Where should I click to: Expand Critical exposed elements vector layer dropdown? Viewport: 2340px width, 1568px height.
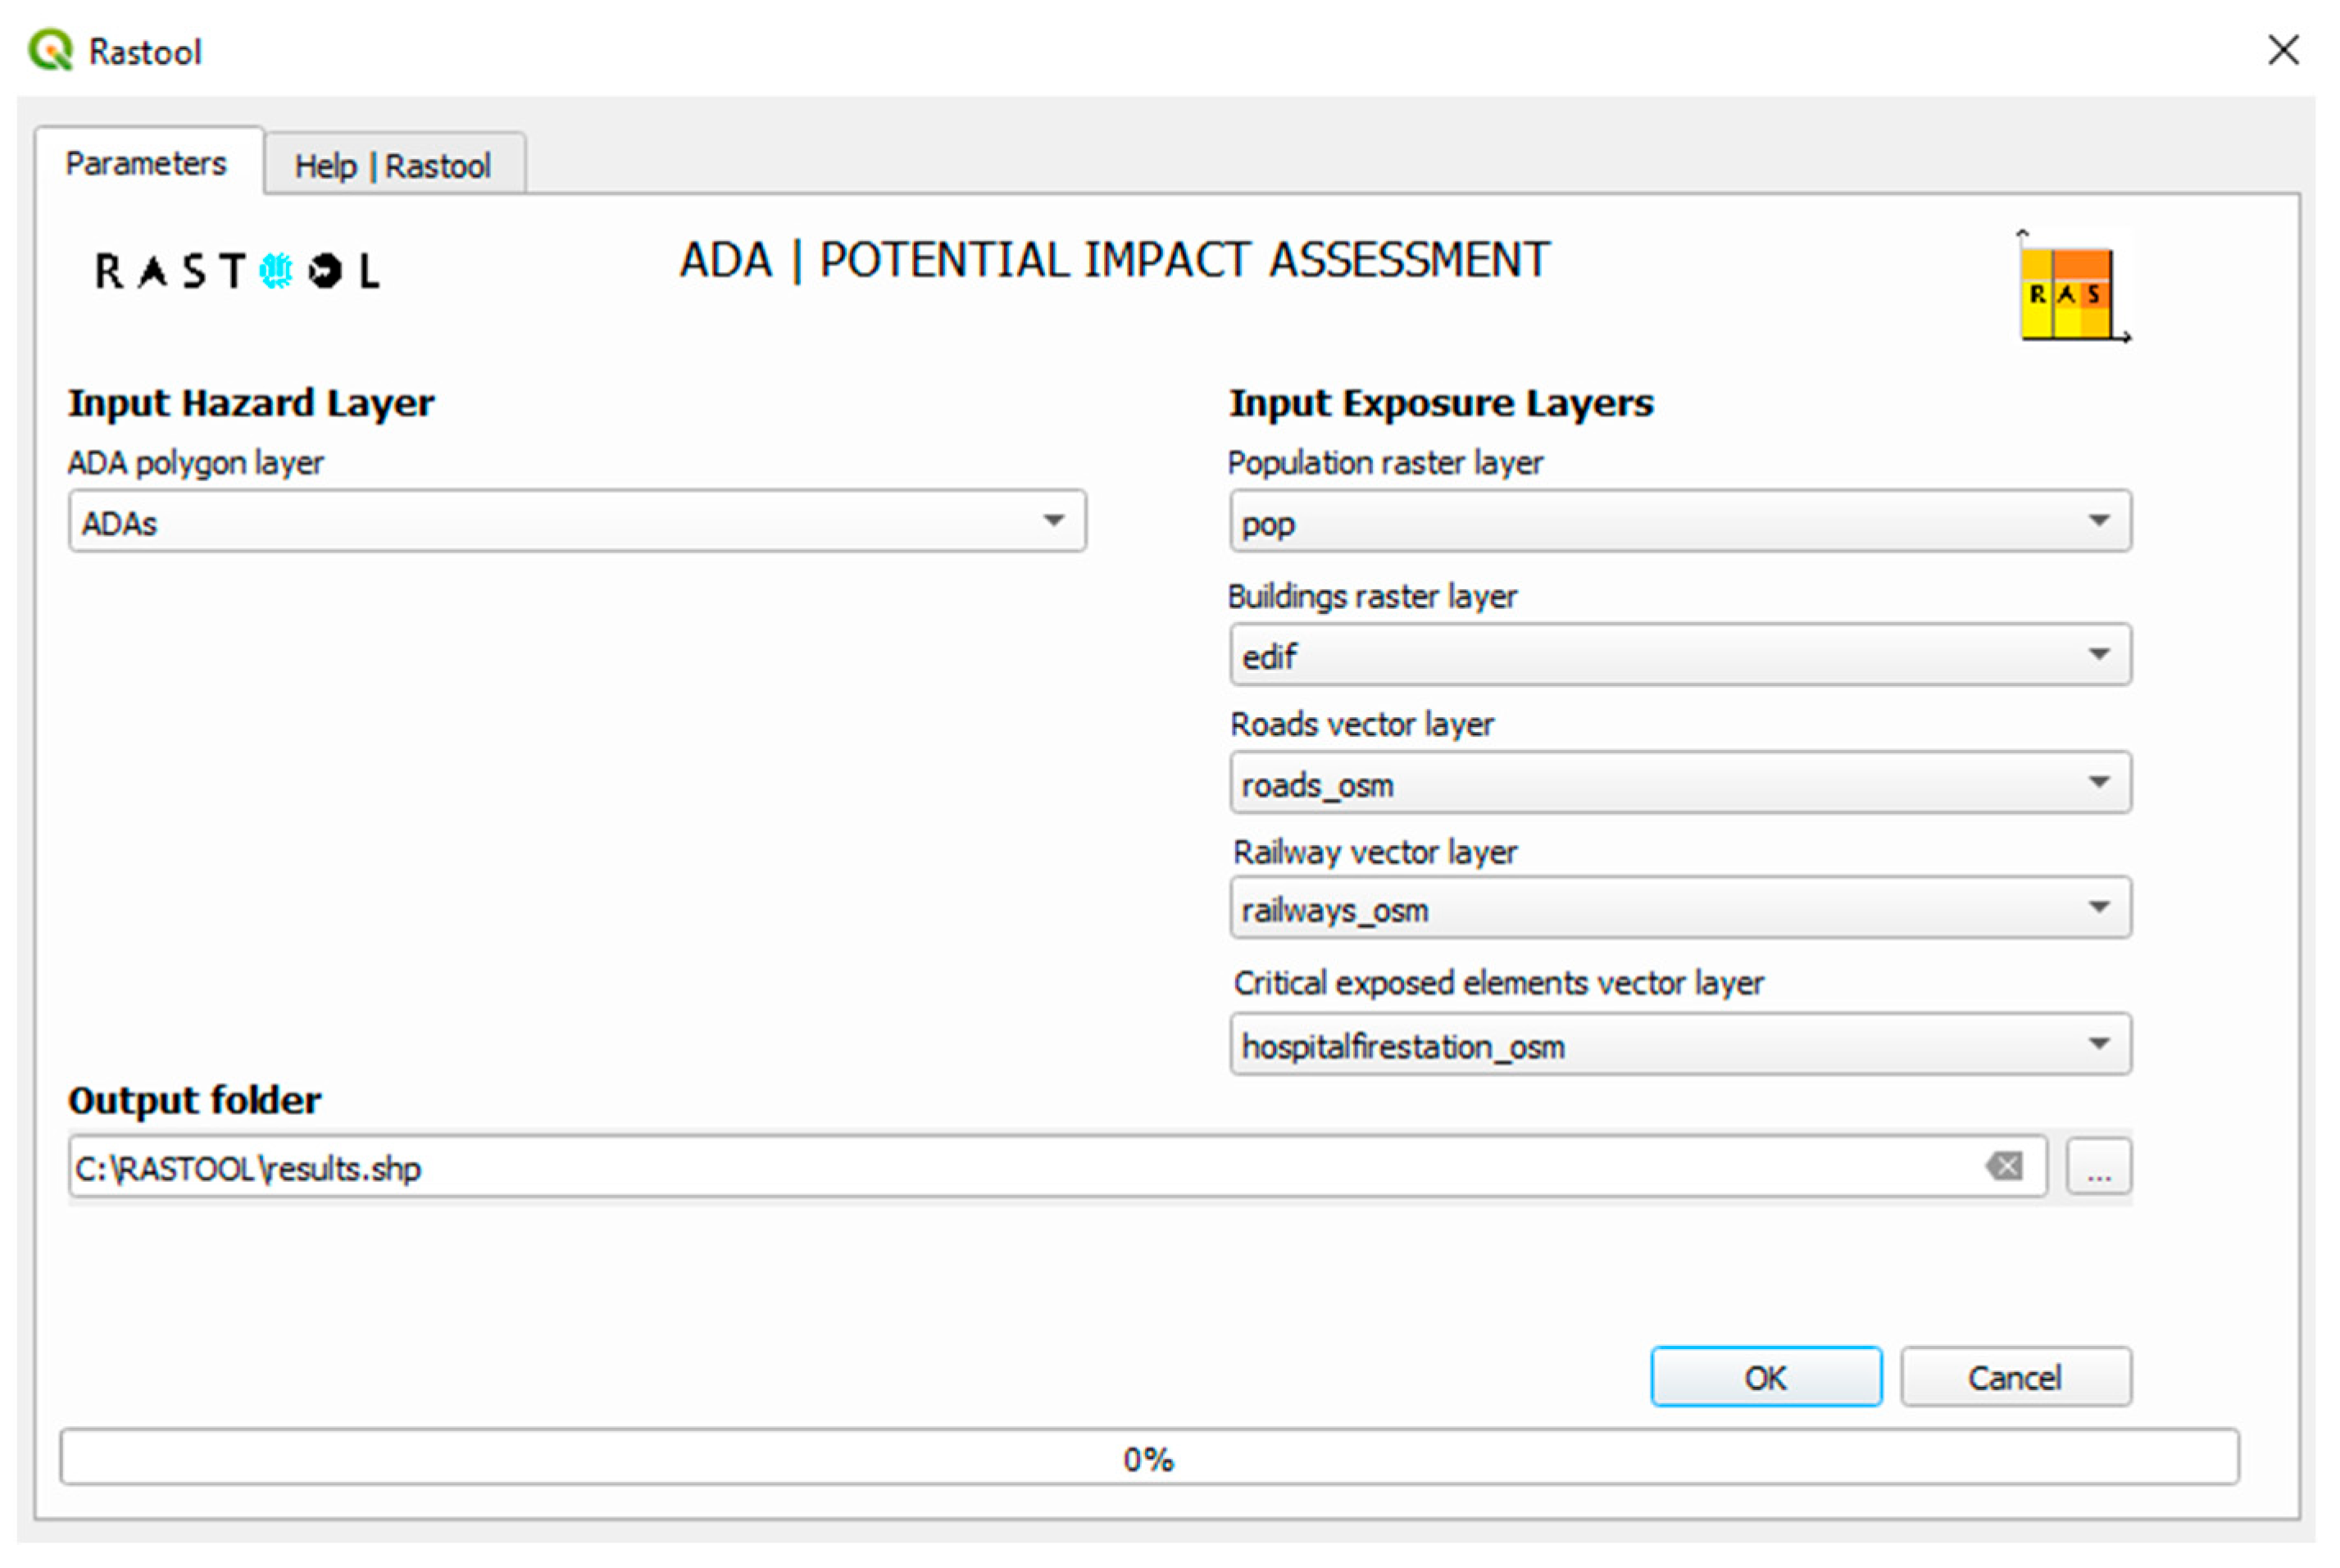tap(2098, 1045)
